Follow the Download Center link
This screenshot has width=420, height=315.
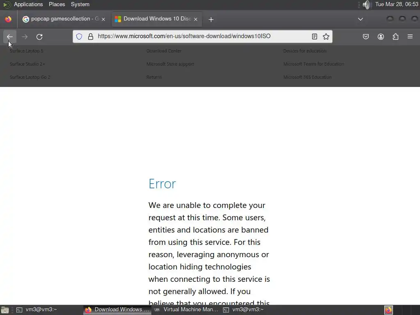[164, 51]
